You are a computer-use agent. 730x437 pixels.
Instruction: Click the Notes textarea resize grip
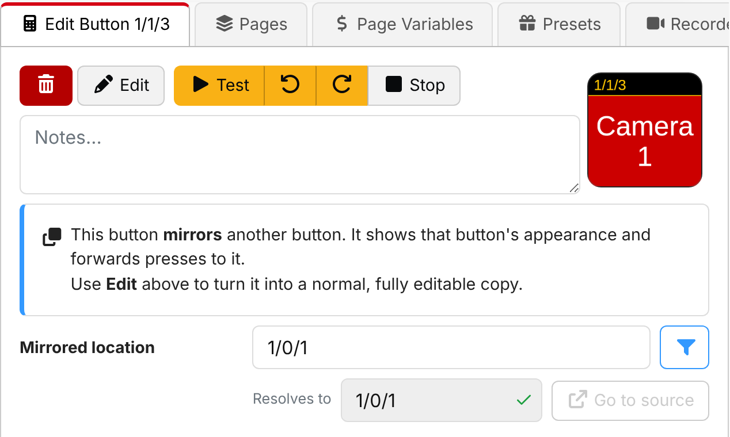[574, 188]
